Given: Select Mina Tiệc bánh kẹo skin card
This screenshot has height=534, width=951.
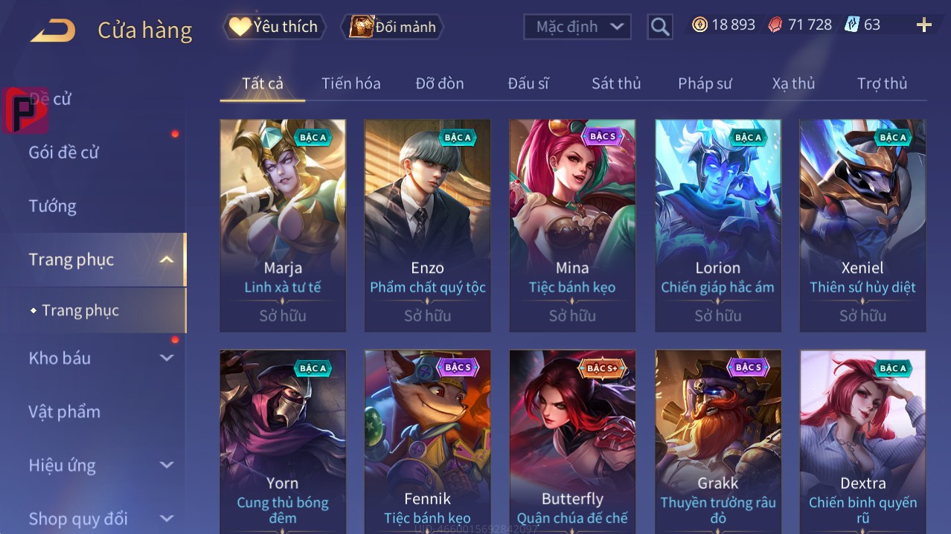Looking at the screenshot, I should click(572, 225).
